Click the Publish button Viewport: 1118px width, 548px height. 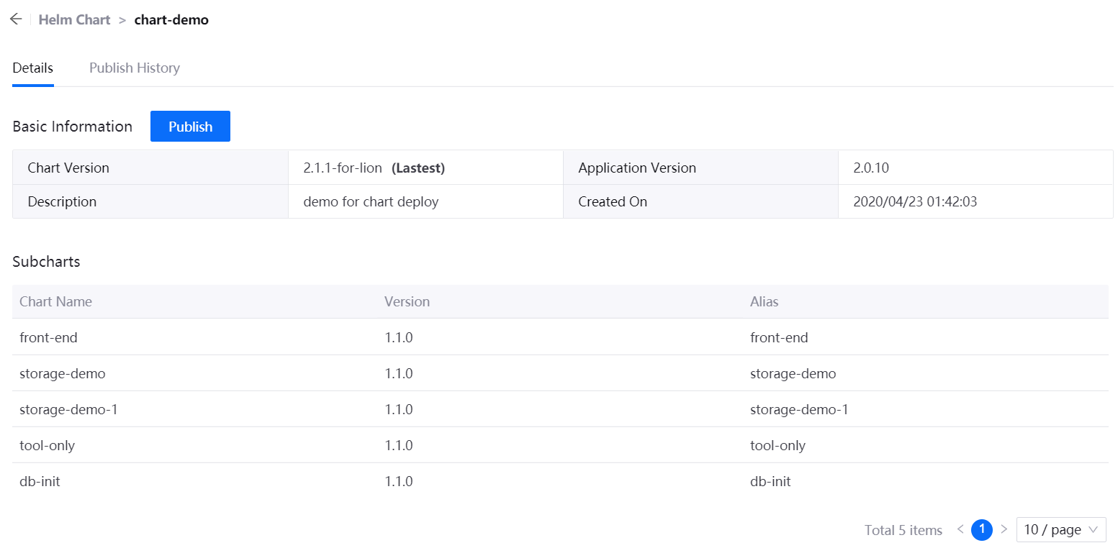point(190,126)
